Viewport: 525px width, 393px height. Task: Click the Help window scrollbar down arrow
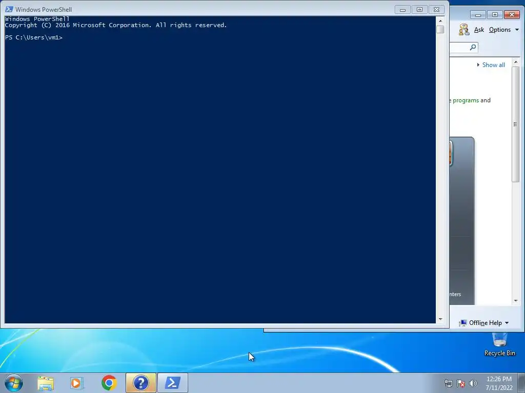point(516,301)
